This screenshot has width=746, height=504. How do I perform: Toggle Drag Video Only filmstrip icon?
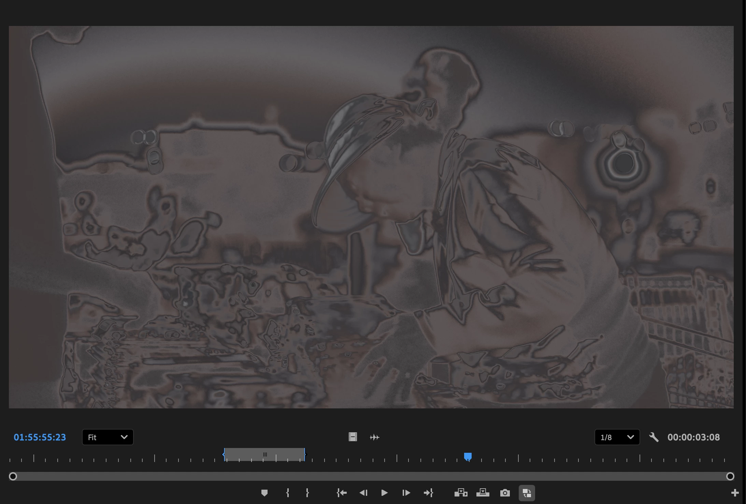point(353,437)
